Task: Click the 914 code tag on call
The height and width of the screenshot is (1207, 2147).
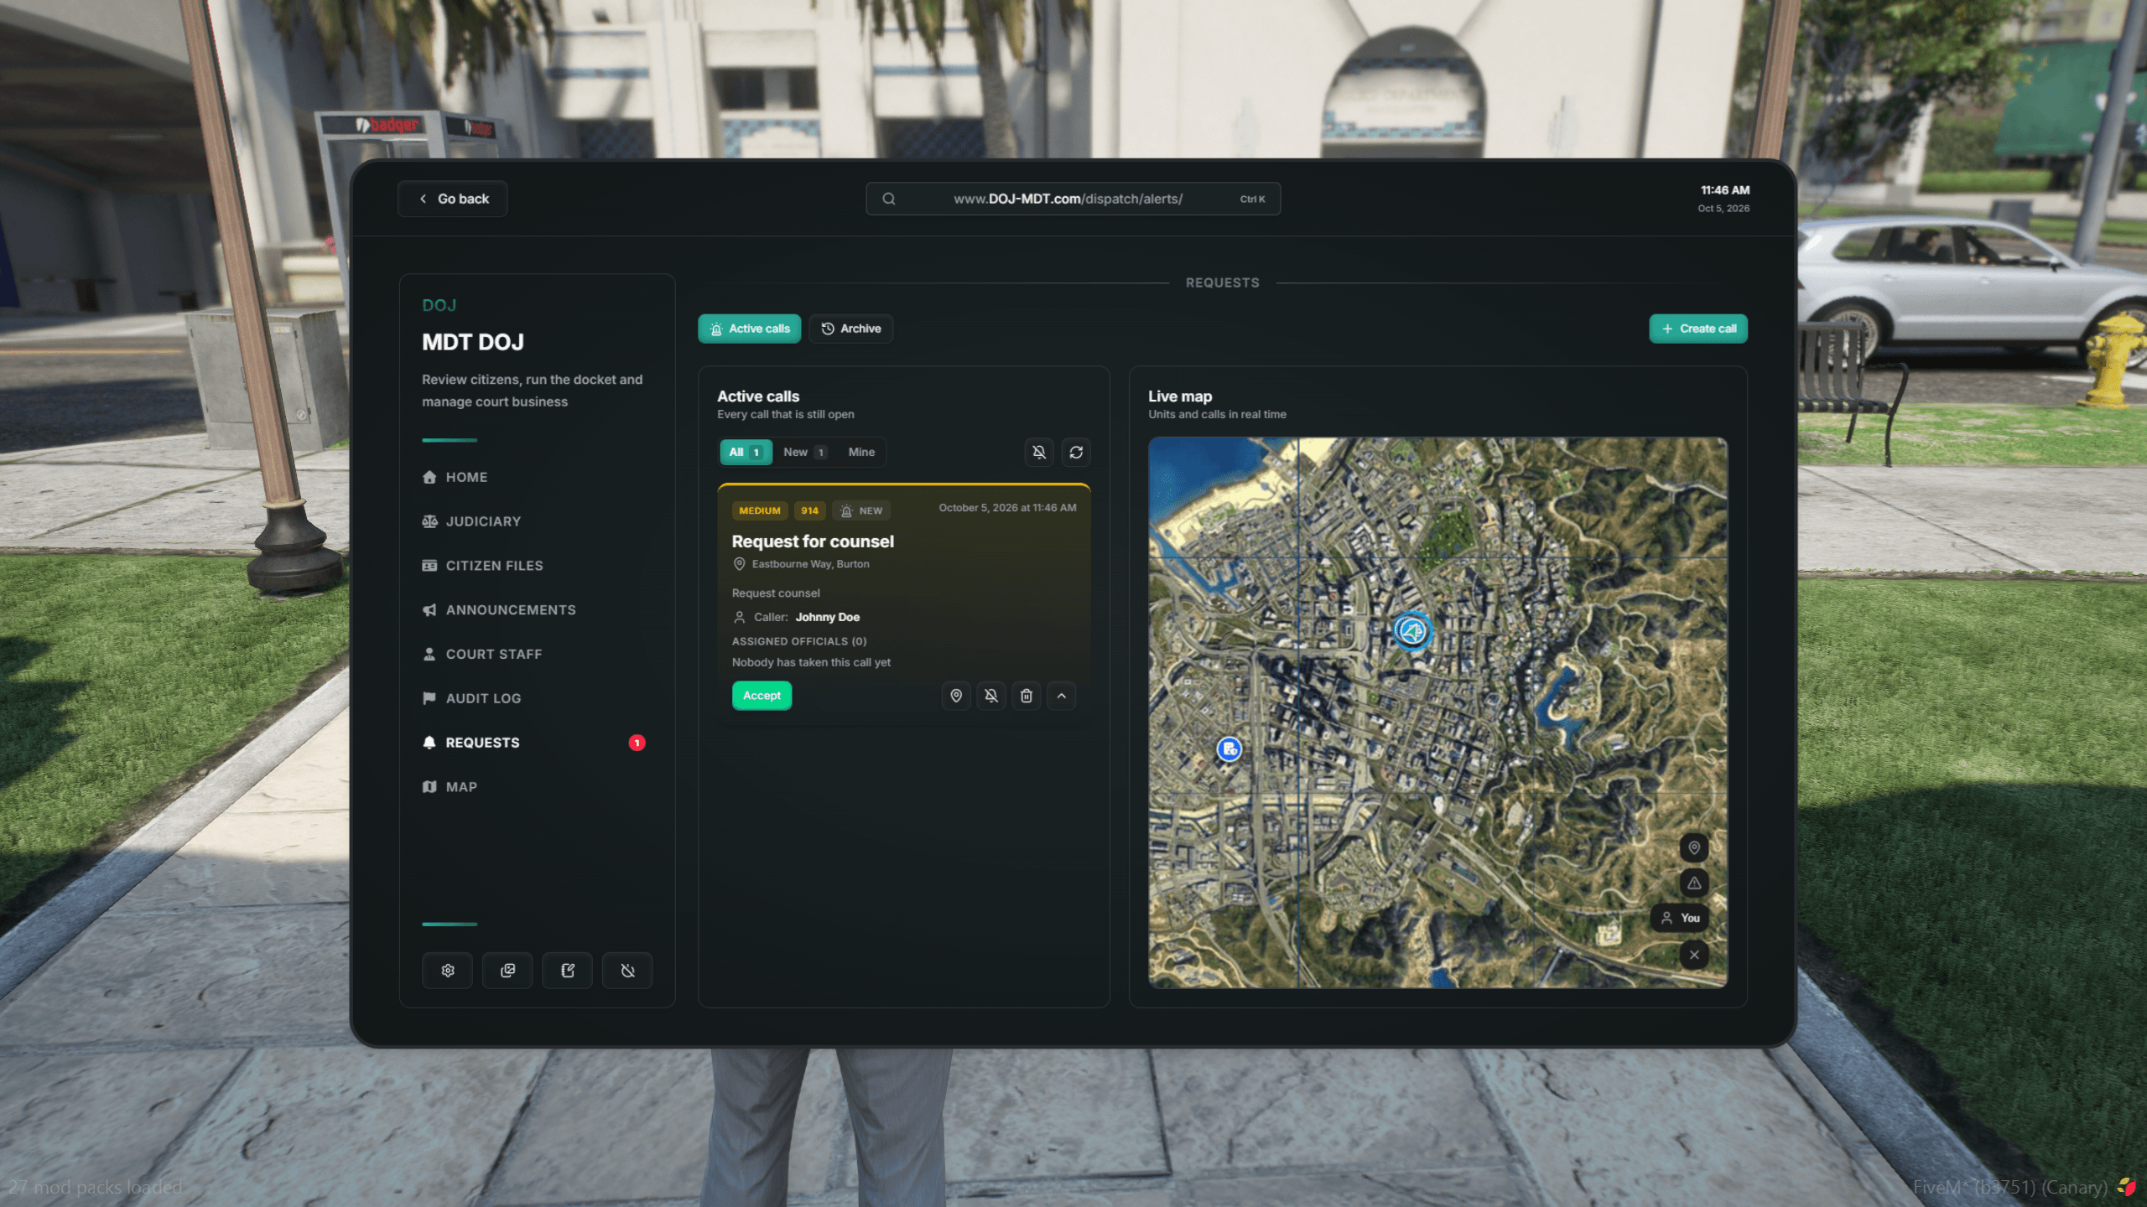Action: pos(809,510)
